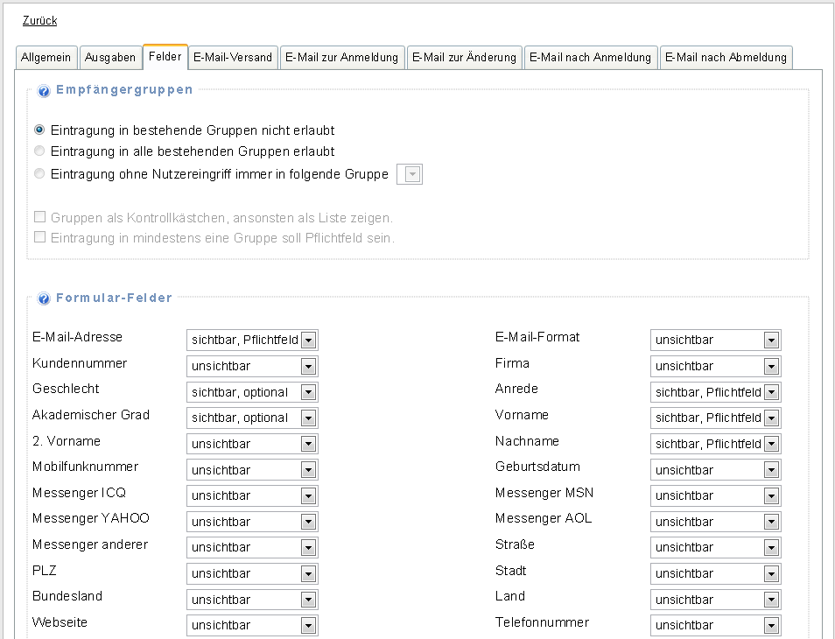
Task: Select 'Eintragung in bestehende Gruppen nicht erlaubt'
Action: (x=39, y=130)
